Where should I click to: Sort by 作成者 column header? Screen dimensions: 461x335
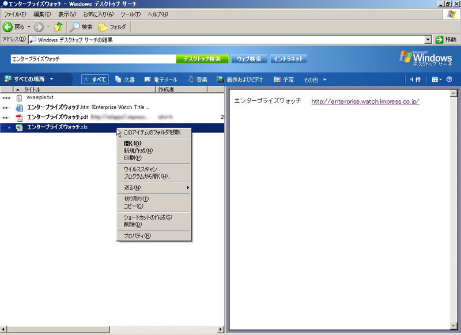(181, 89)
